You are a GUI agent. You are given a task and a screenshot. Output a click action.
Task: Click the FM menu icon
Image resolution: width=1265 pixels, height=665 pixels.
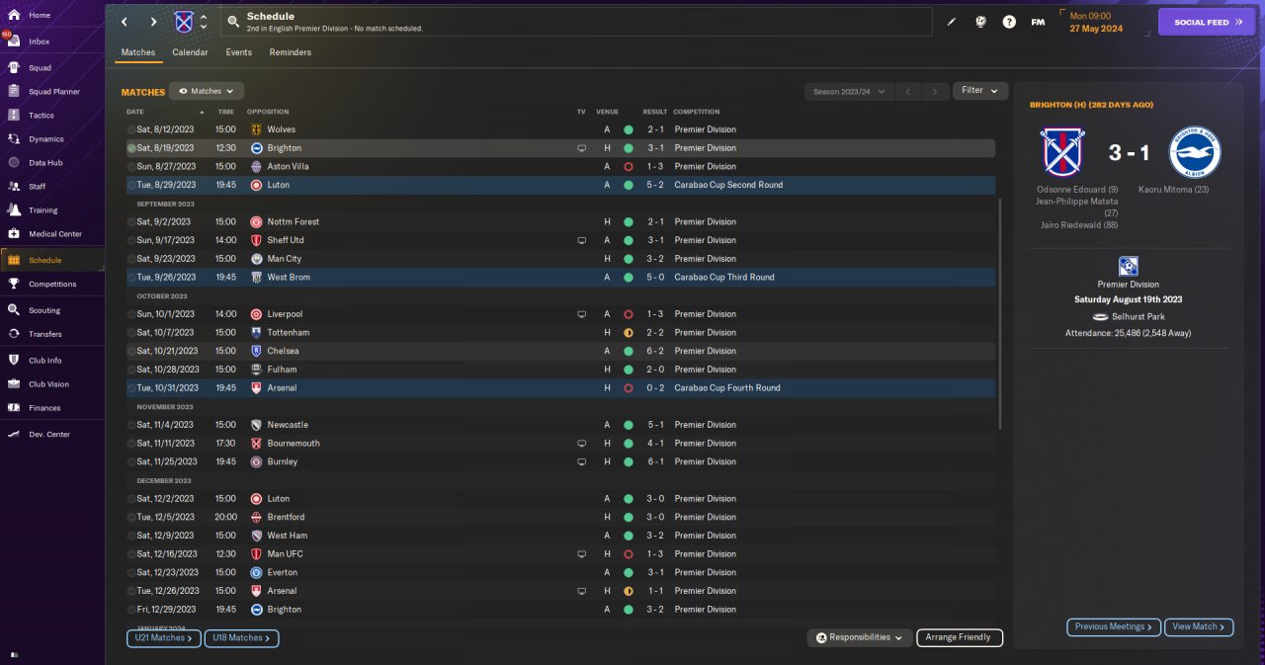click(1038, 22)
